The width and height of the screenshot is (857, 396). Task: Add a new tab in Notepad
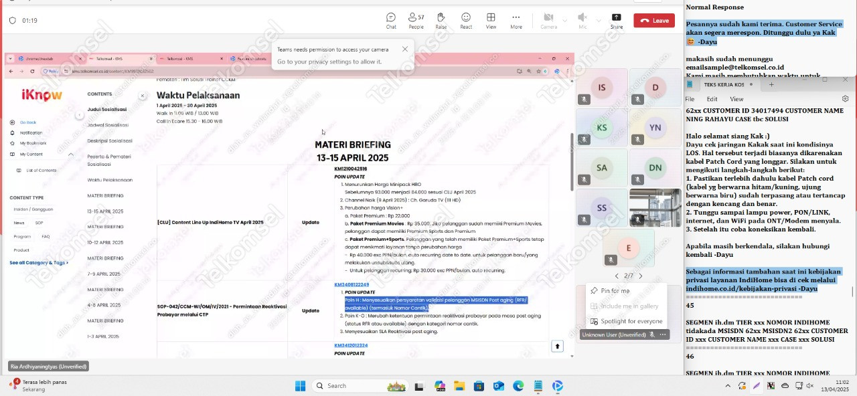pos(771,84)
